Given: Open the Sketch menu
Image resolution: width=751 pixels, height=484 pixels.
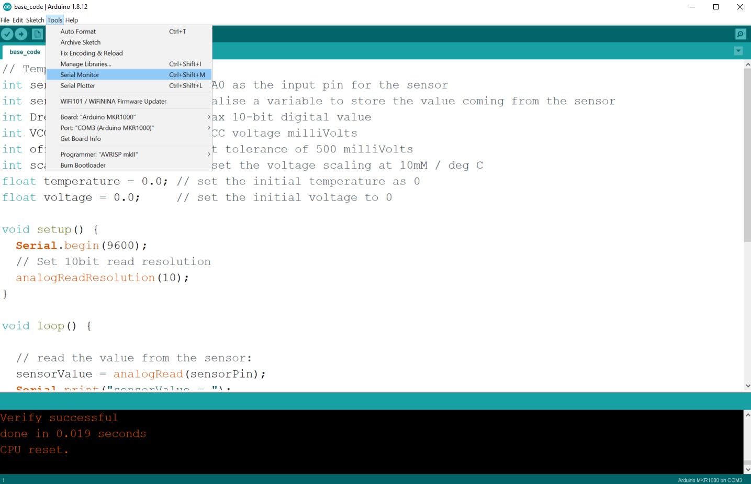Looking at the screenshot, I should [35, 20].
